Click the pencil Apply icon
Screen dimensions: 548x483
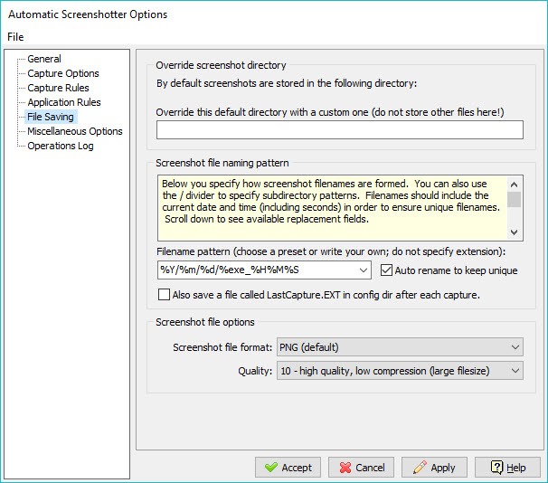(x=420, y=468)
